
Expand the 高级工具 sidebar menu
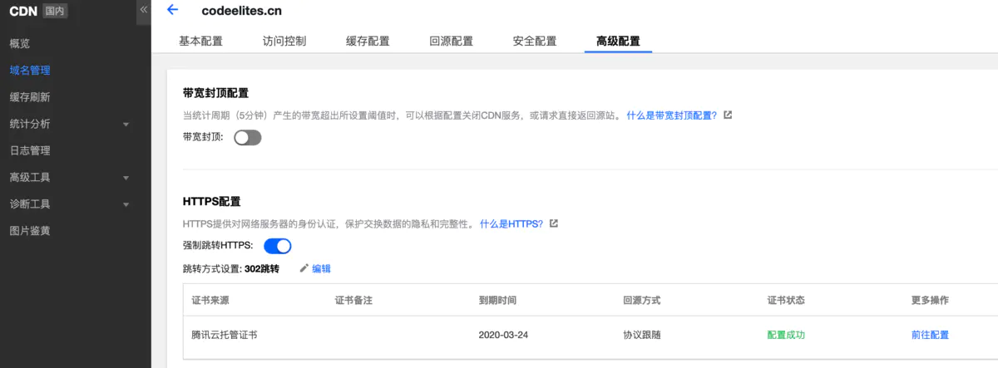pyautogui.click(x=126, y=178)
